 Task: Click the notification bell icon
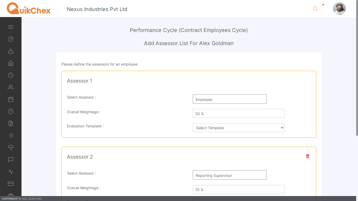[x=315, y=9]
